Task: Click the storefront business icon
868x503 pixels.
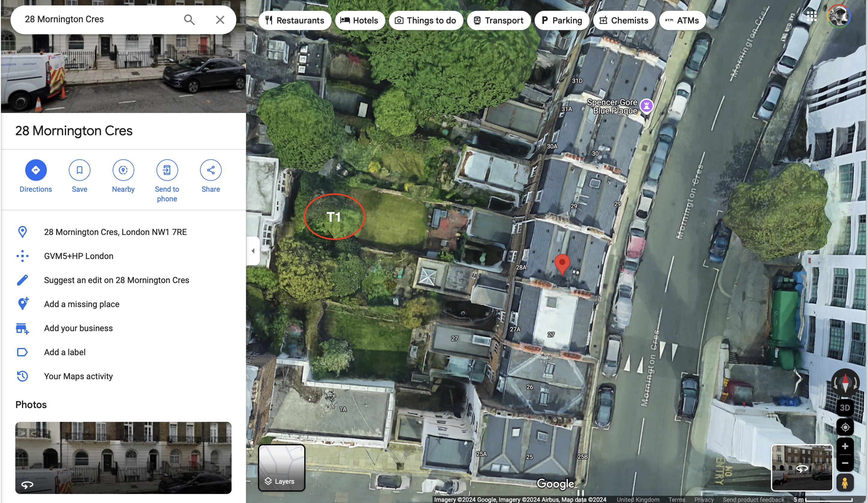Action: pyautogui.click(x=23, y=328)
